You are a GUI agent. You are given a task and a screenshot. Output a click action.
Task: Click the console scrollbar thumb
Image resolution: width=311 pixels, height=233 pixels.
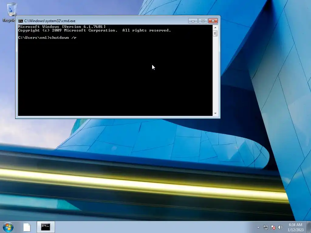[215, 33]
